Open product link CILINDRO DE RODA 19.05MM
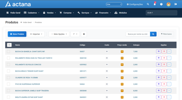182x100 pixels. (27, 78)
